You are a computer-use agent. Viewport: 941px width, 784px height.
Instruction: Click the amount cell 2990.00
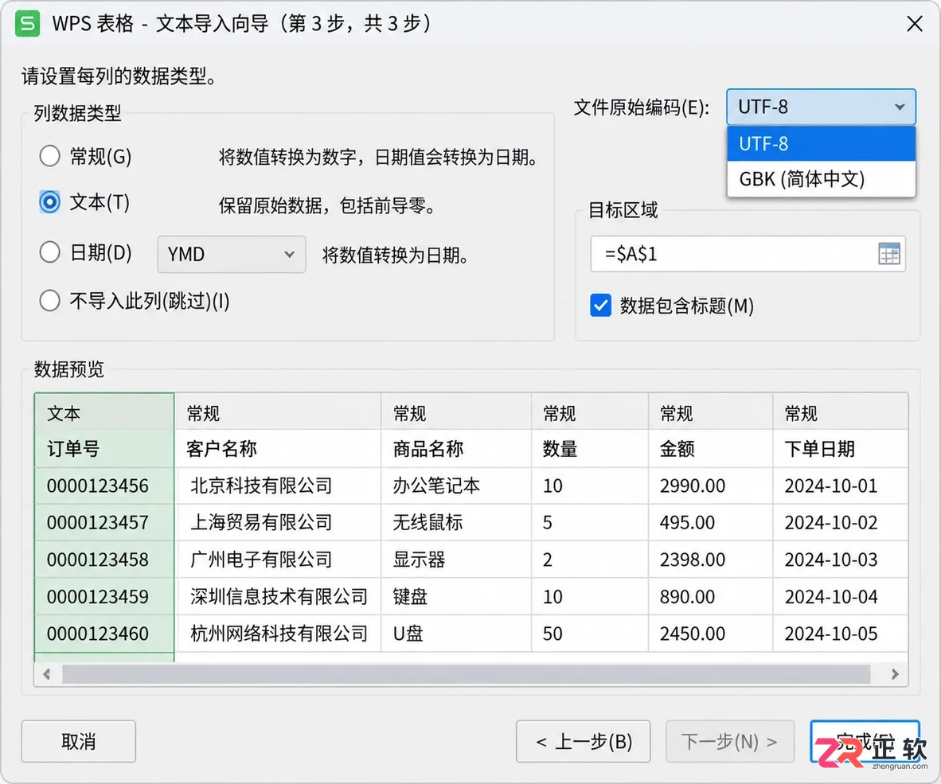pos(711,486)
